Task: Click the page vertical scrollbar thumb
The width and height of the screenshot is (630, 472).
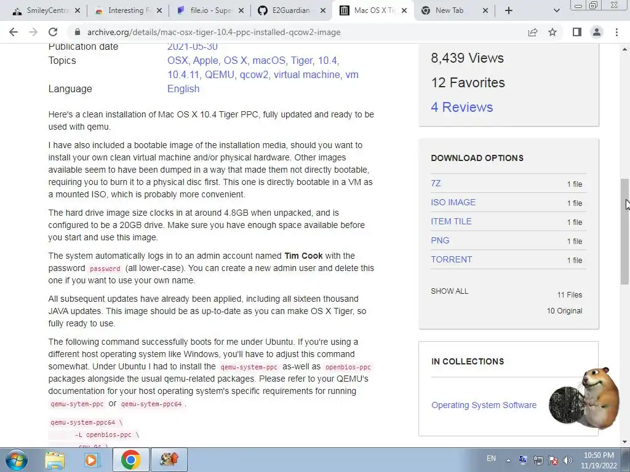Action: [625, 232]
